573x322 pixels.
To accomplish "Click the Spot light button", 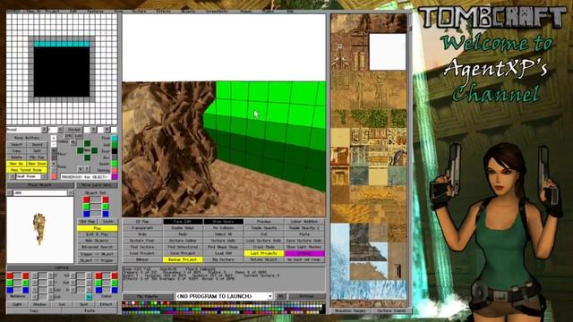I will [x=84, y=304].
